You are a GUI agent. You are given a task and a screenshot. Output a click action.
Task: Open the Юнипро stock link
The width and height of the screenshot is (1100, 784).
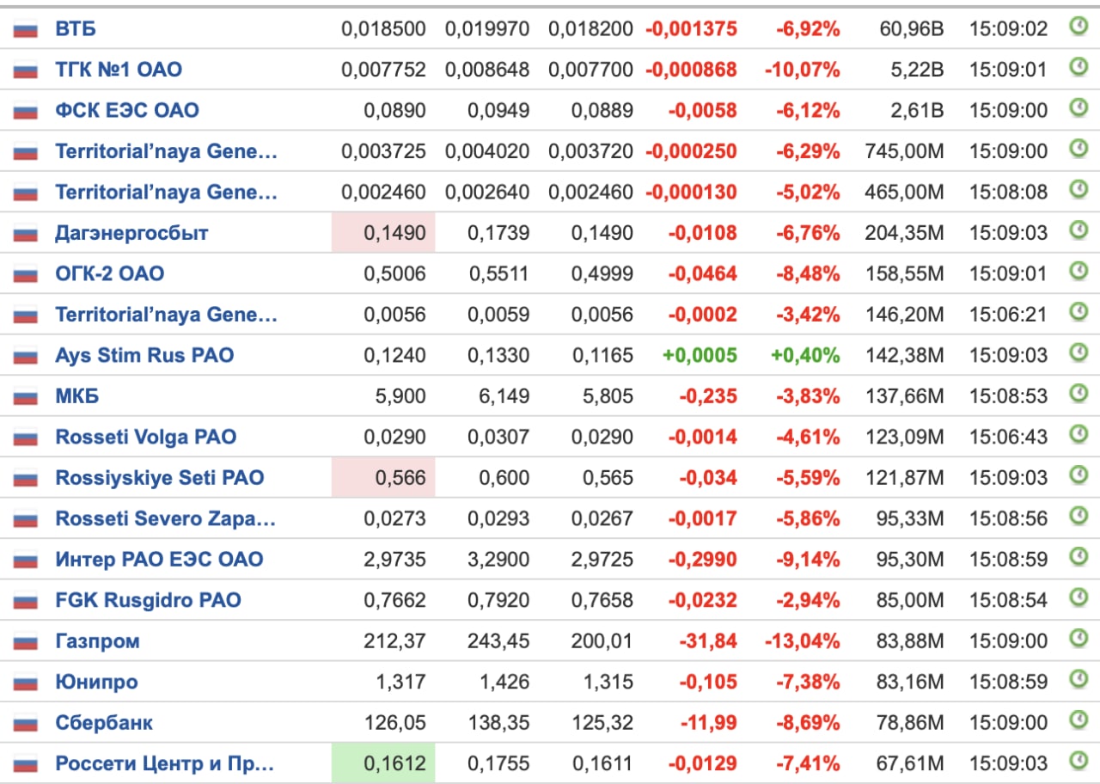(x=96, y=682)
